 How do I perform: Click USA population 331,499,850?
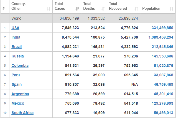[x=162, y=28]
